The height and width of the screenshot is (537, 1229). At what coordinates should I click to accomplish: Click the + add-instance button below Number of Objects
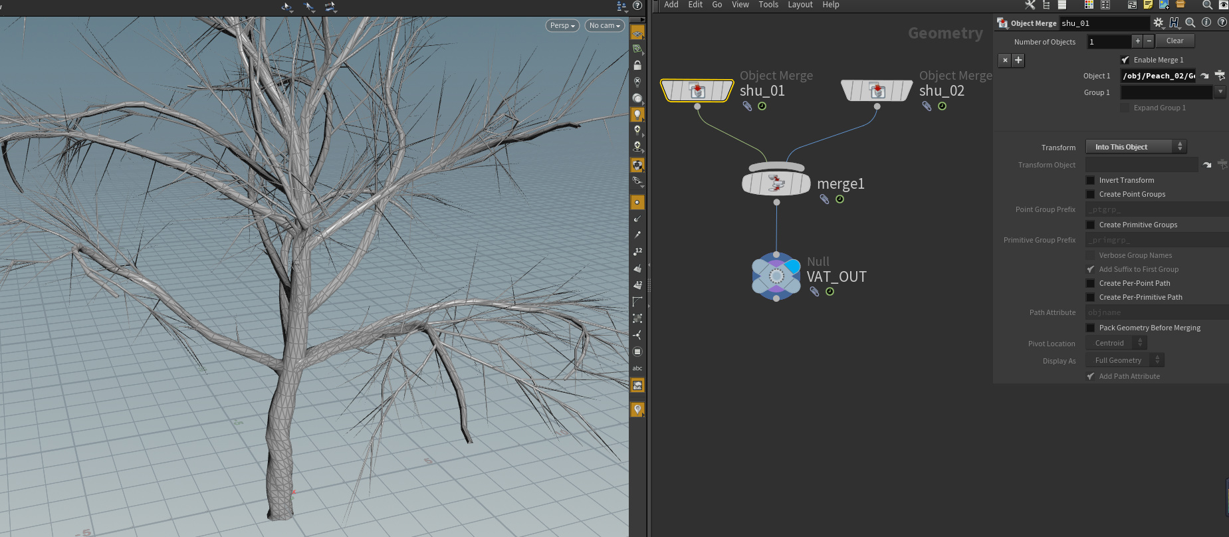click(x=1018, y=60)
